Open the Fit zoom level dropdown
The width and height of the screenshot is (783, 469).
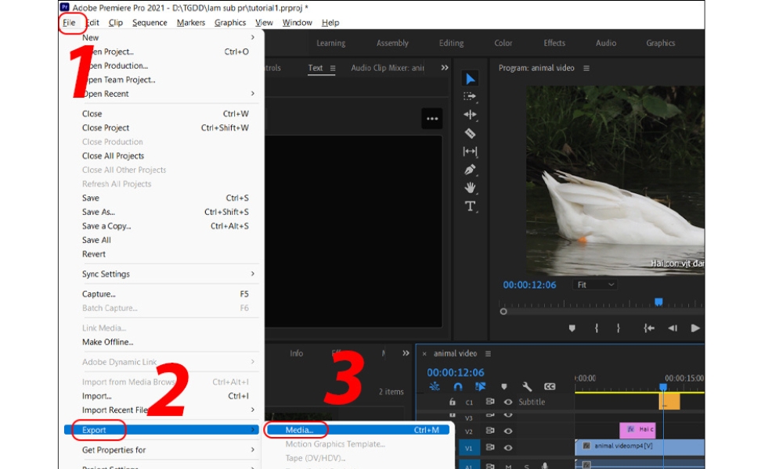(x=595, y=285)
